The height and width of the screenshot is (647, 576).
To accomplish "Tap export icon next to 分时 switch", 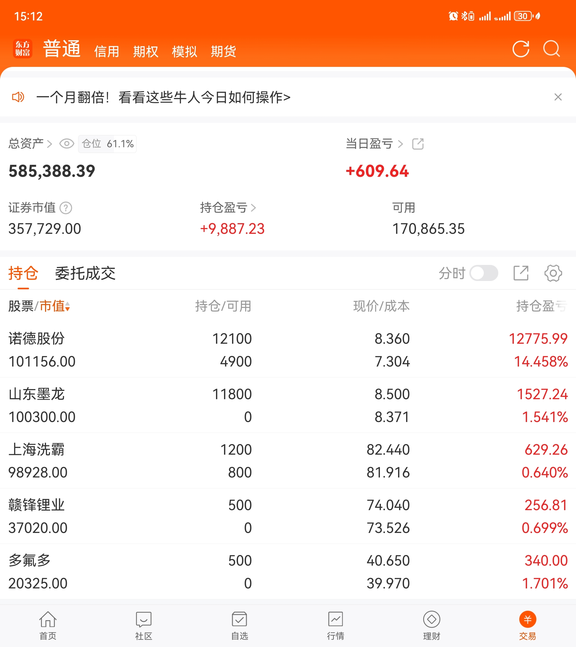I will 521,273.
